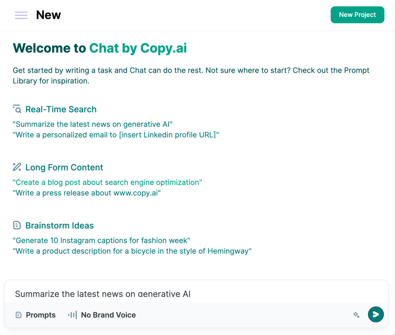395x335 pixels.
Task: Select the Instagram captions for fashion week prompt
Action: tap(101, 241)
